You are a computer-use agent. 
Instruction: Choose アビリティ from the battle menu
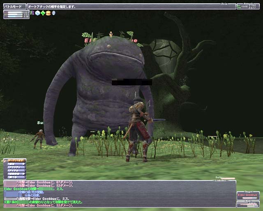(16, 167)
